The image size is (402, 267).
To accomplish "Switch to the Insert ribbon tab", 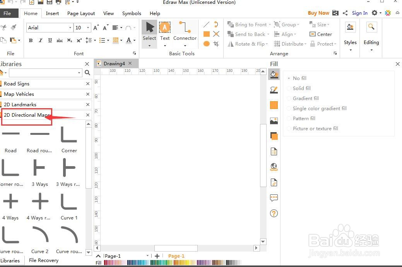I will point(52,13).
